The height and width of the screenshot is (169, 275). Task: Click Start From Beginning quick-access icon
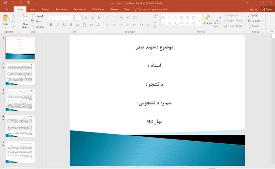click(x=28, y=3)
